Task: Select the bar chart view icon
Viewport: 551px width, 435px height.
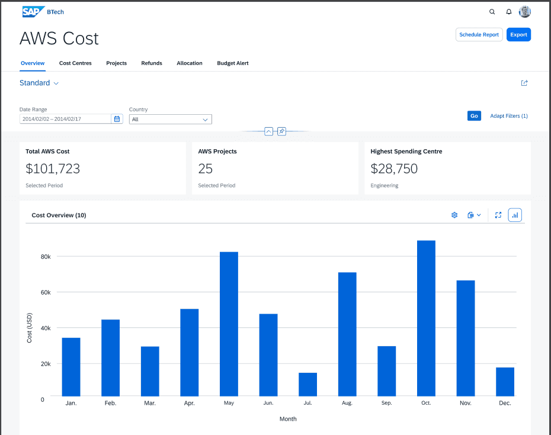Action: [515, 215]
